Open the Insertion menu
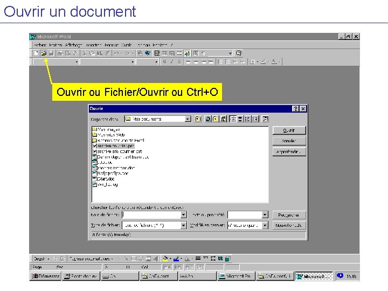388x291 pixels. [94, 45]
